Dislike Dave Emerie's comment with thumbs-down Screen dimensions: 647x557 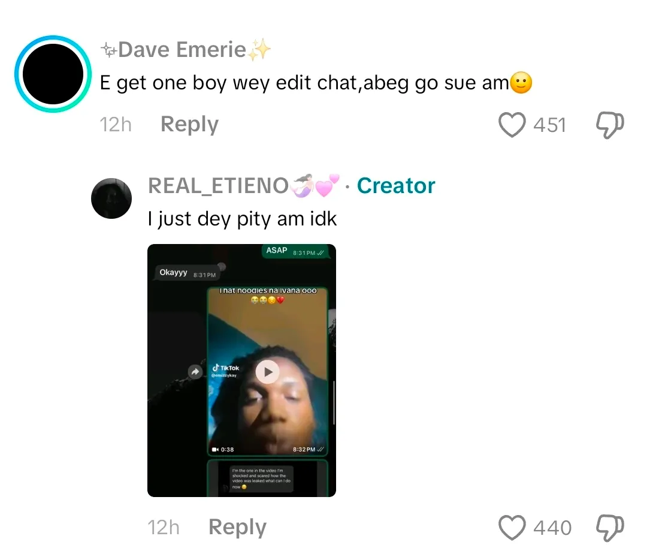point(610,125)
